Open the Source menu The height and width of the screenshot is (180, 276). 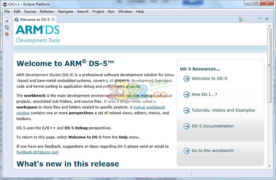tap(30, 11)
